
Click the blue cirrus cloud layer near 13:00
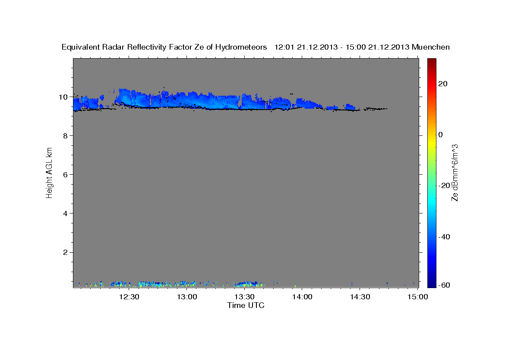[x=187, y=100]
